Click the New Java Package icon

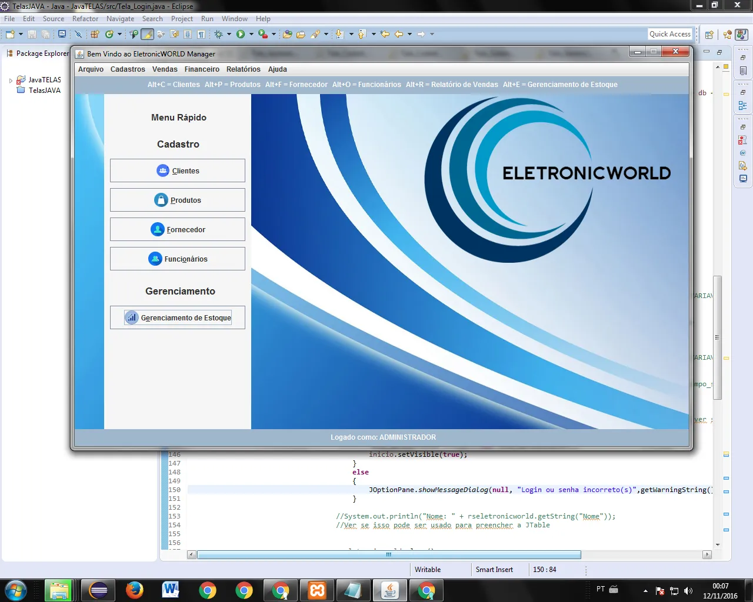(x=94, y=34)
